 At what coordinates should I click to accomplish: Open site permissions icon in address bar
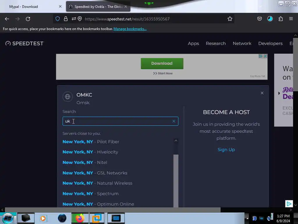pos(74,19)
